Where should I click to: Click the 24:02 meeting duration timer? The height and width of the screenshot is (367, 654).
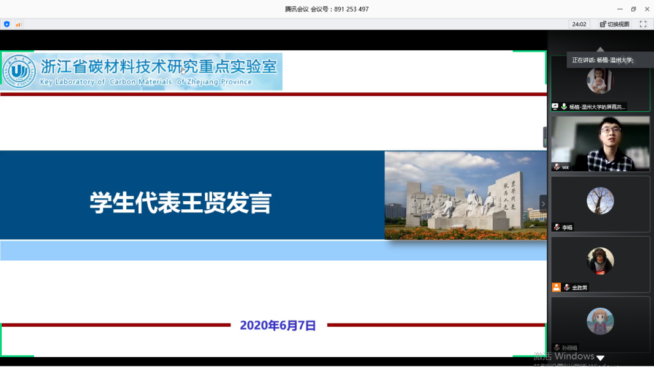click(x=579, y=24)
